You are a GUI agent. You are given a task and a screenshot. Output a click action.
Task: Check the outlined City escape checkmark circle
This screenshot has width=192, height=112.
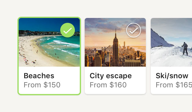coord(134,30)
